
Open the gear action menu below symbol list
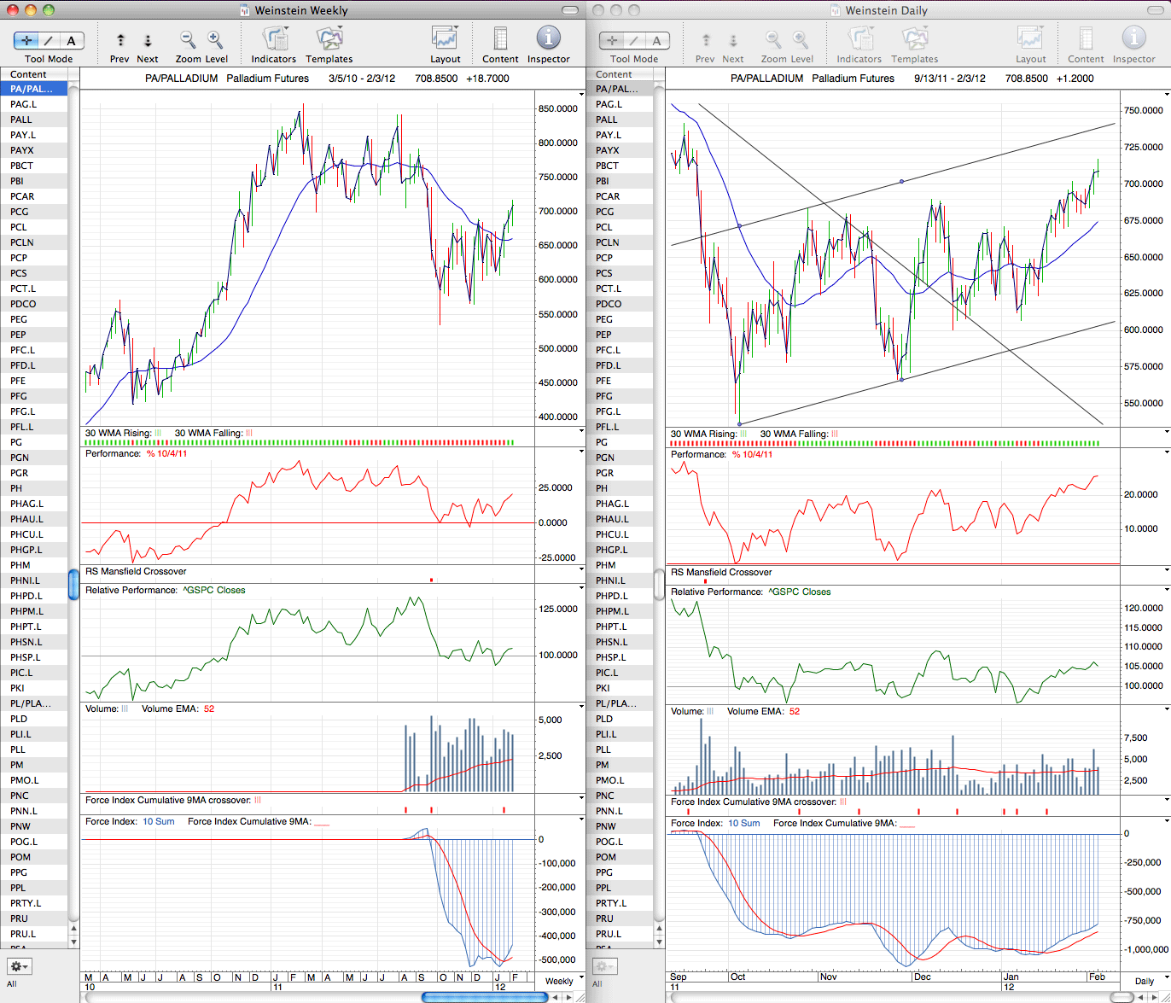tap(19, 966)
